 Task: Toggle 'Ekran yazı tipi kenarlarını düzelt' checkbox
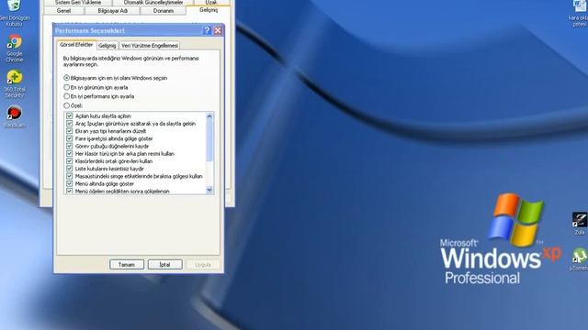point(70,131)
